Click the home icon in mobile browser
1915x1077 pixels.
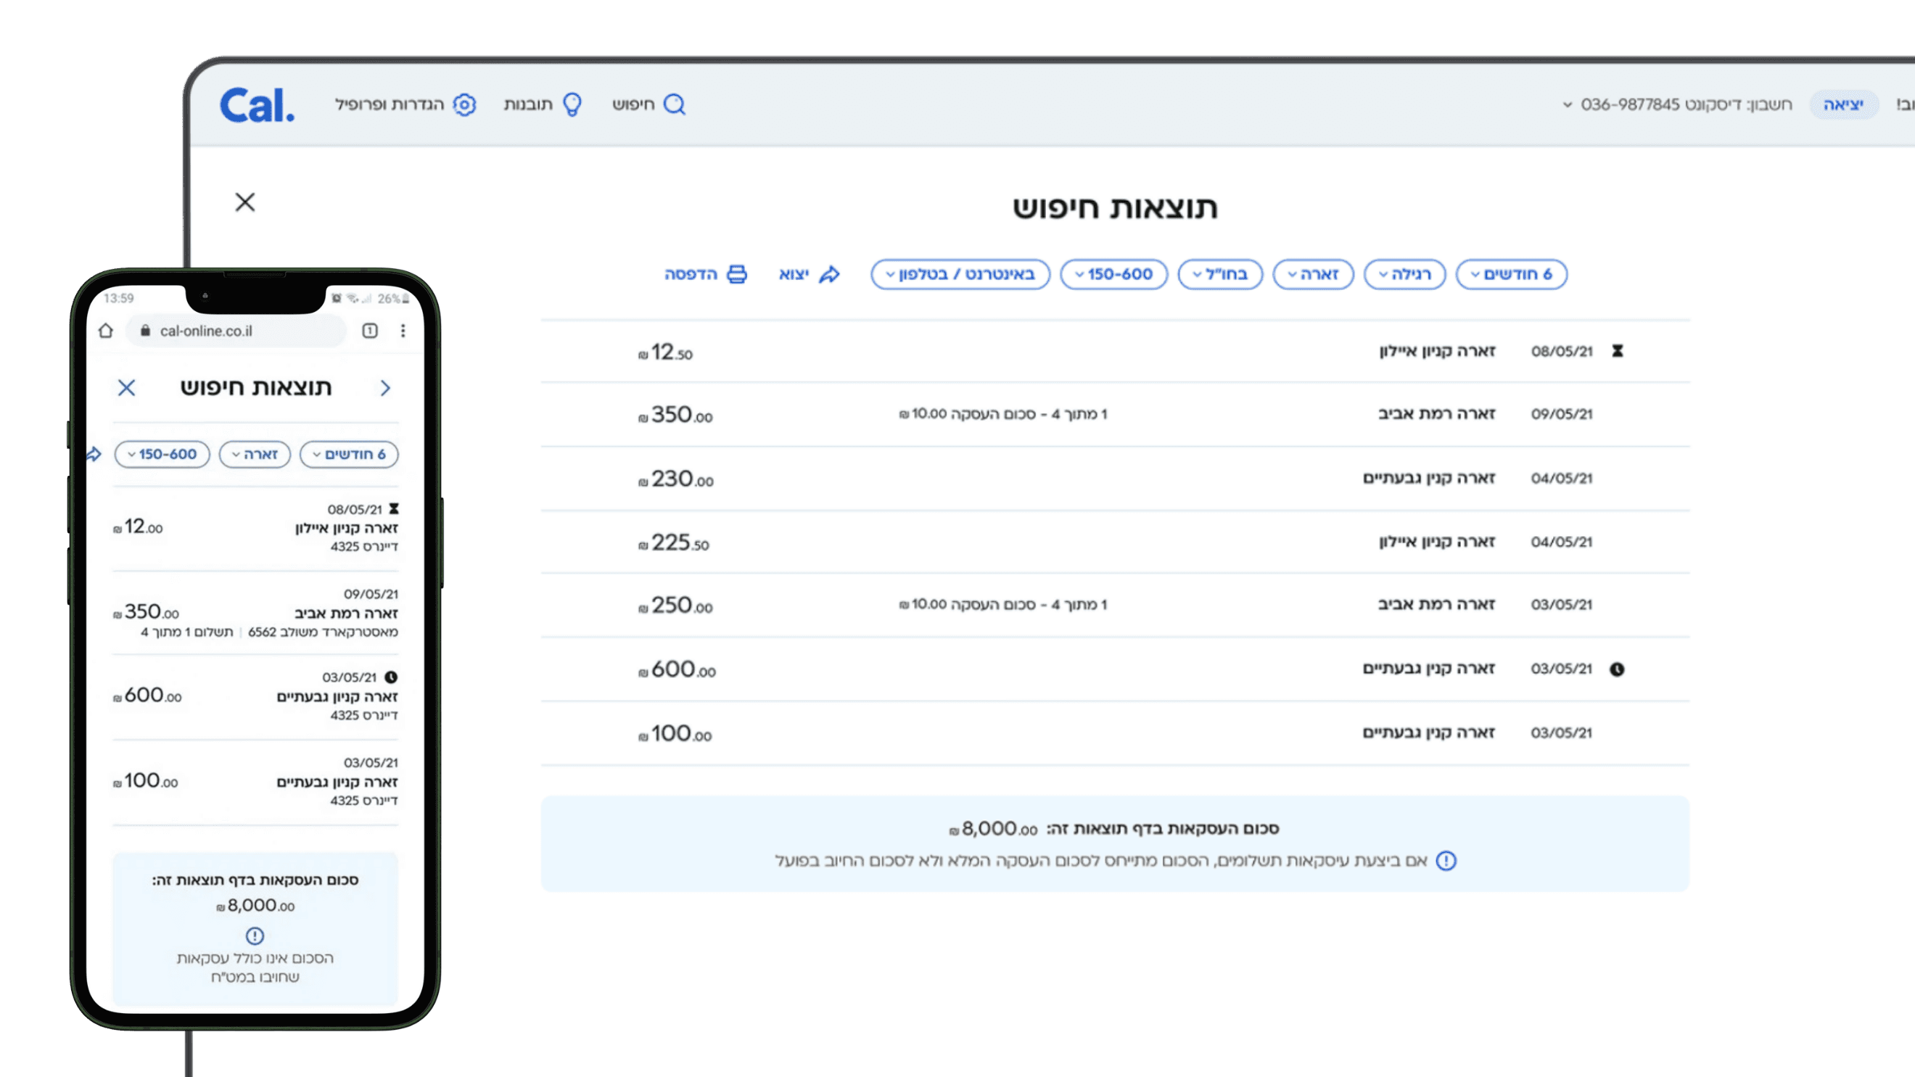point(106,331)
